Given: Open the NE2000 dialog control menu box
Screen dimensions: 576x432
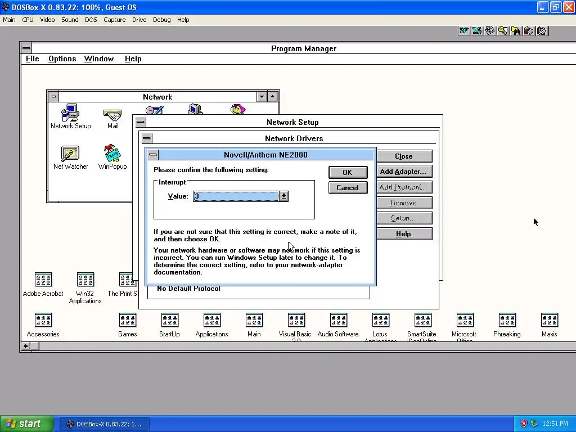Looking at the screenshot, I should [x=153, y=155].
